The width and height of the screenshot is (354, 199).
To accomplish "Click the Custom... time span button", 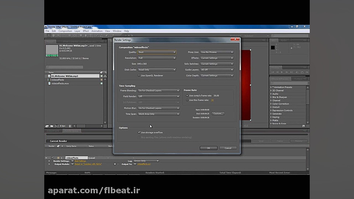I will tap(218, 114).
